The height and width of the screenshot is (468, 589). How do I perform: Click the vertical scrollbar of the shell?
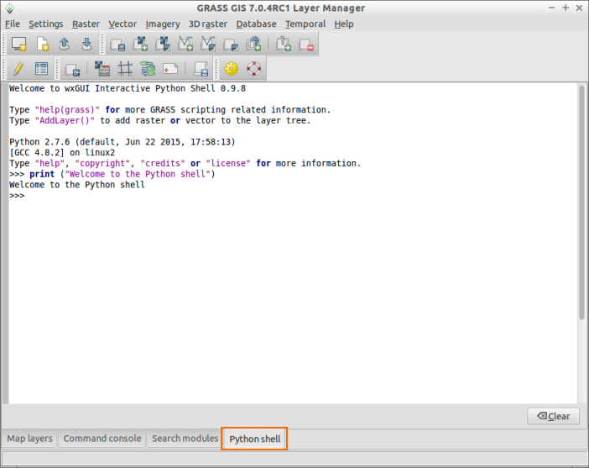coord(581,203)
